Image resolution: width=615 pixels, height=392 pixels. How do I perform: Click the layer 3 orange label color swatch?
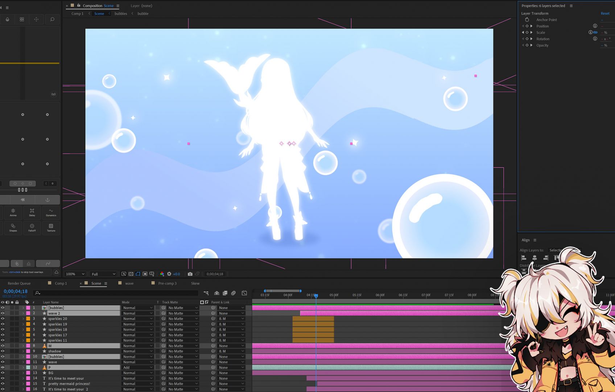28,319
